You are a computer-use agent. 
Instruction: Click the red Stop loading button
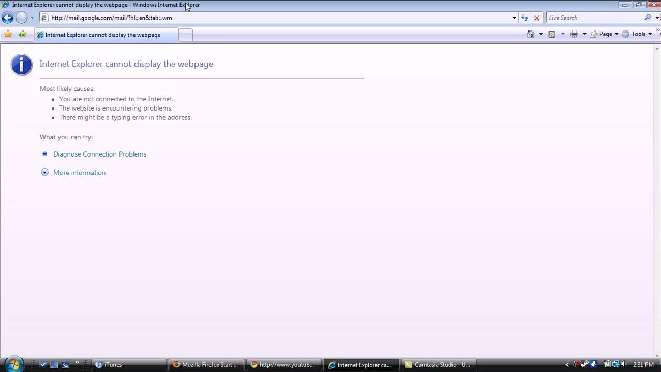[x=537, y=18]
